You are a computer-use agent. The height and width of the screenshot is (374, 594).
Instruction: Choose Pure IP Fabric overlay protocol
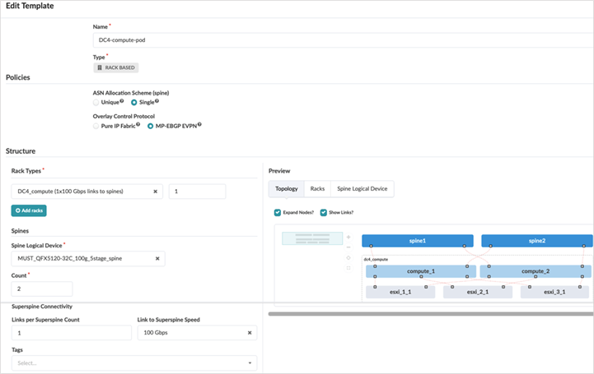96,127
